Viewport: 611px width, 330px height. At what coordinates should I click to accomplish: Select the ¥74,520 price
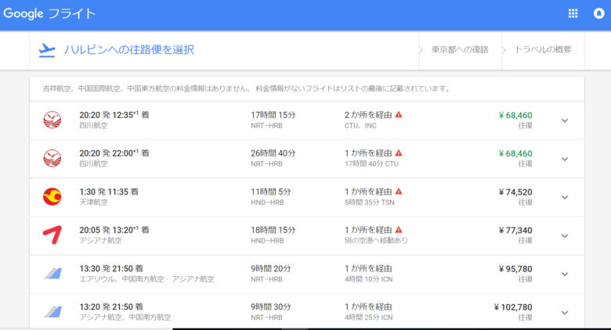[x=515, y=192]
